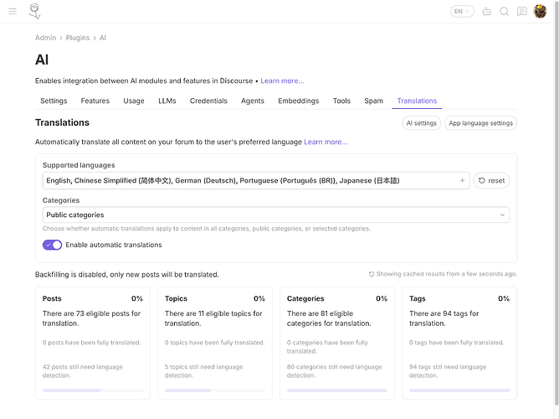Image resolution: width=559 pixels, height=419 pixels.
Task: Go to Plugins breadcrumb link
Action: [78, 38]
